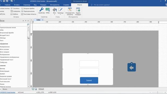Insert a Combobox form control
Screen dimensions: 167x94
click(x=15, y=11)
